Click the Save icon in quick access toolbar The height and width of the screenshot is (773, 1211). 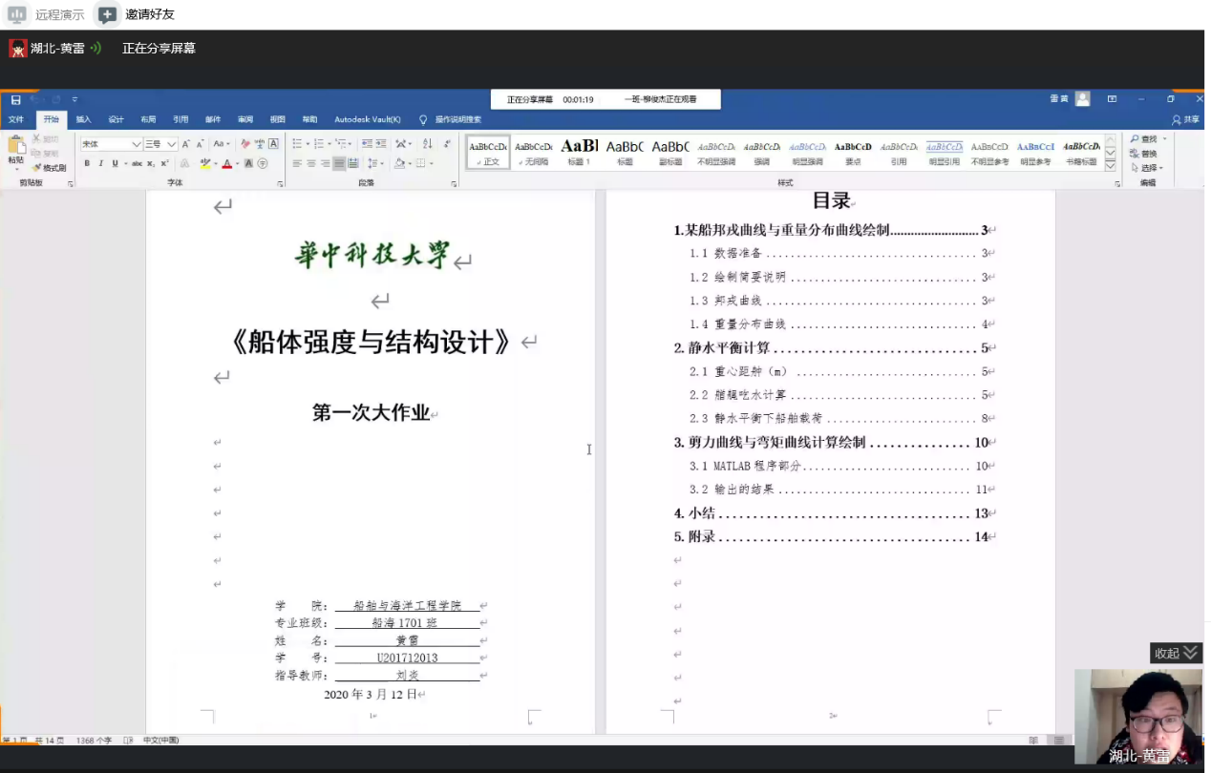point(15,99)
